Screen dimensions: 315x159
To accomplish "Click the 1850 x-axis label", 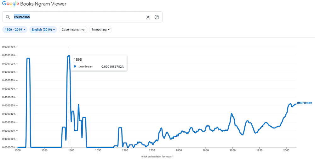I will tap(205, 150).
